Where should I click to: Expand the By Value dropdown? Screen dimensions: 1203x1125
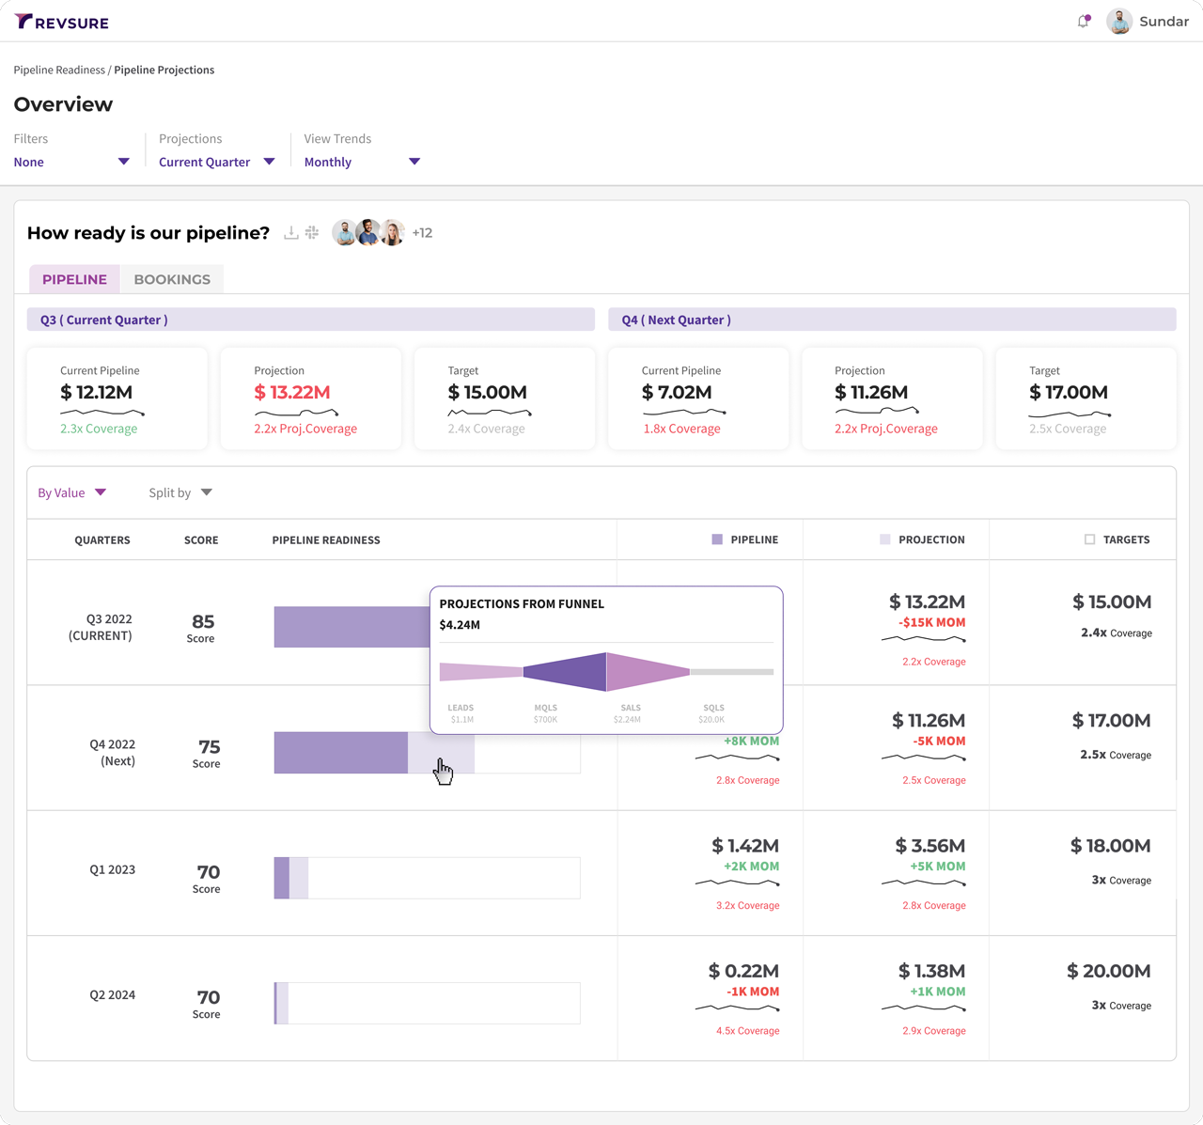click(x=71, y=492)
